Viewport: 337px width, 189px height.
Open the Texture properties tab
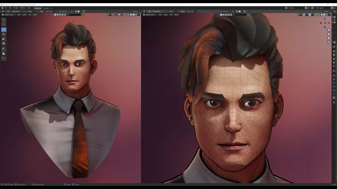(x=334, y=102)
